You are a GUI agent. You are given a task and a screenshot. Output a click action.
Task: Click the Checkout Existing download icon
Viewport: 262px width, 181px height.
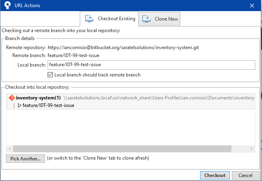pos(89,19)
